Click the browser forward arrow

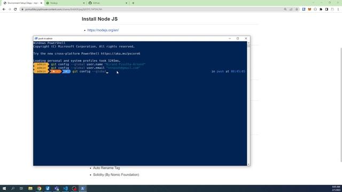[x=10, y=10]
